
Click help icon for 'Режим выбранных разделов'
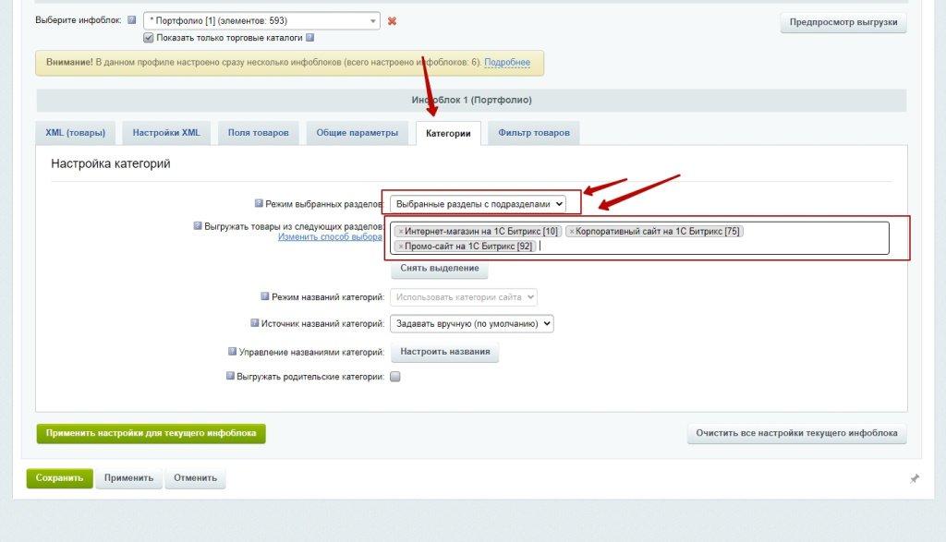pos(259,203)
